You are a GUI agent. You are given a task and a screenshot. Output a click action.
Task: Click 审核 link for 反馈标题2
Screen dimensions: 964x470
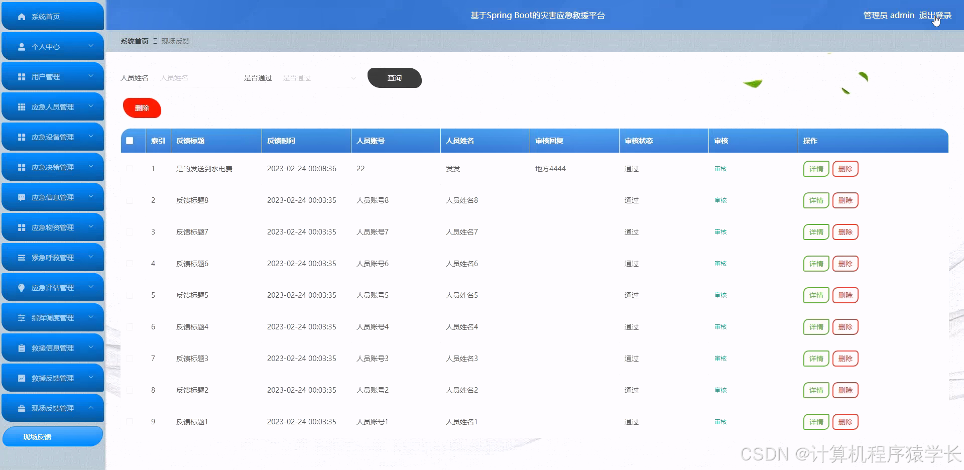coord(720,390)
